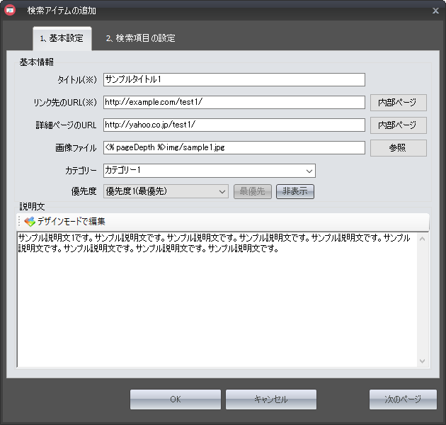Click into the 詳細ページのURL field
Viewport: 446px width, 425px height.
(234, 125)
